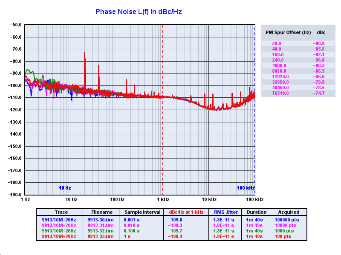Screen dimensions: 341x255
Task: Click the blue 10 Hz marker label in plot
Action: pyautogui.click(x=65, y=188)
